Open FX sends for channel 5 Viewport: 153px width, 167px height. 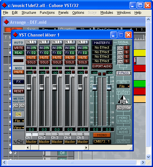(80, 53)
